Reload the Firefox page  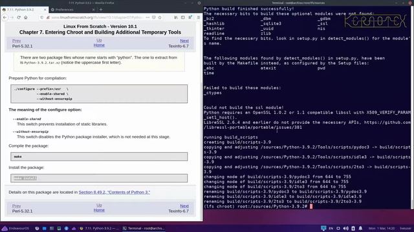[19, 17]
